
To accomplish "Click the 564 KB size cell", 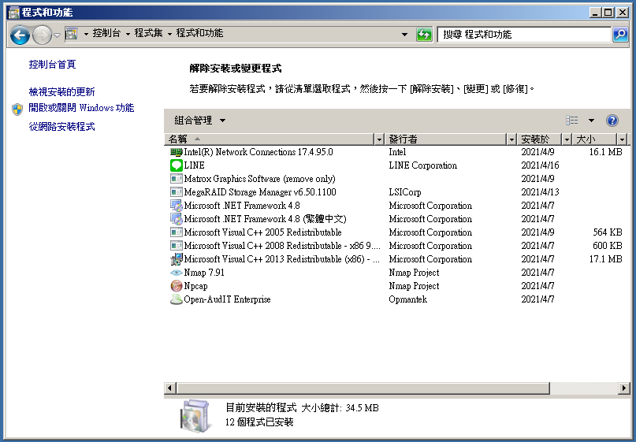I will (608, 232).
